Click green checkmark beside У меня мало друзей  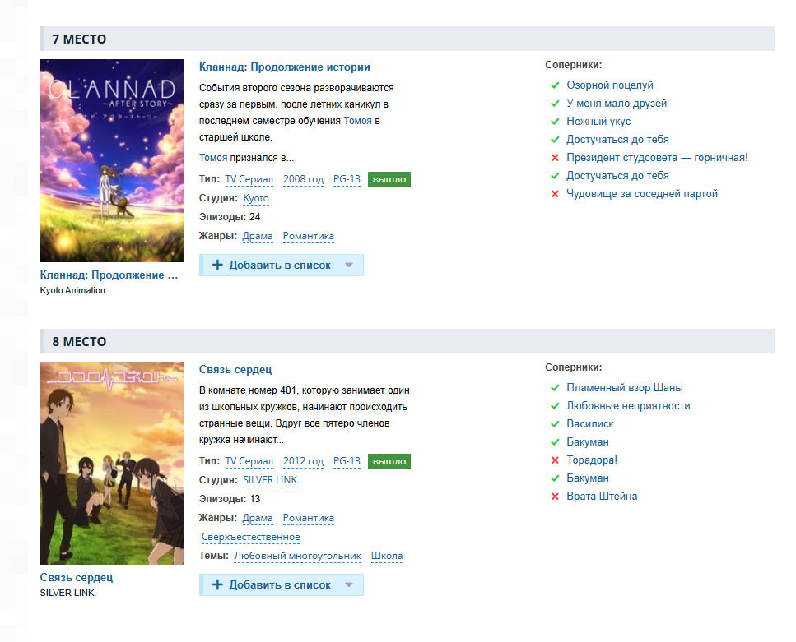[x=555, y=104]
